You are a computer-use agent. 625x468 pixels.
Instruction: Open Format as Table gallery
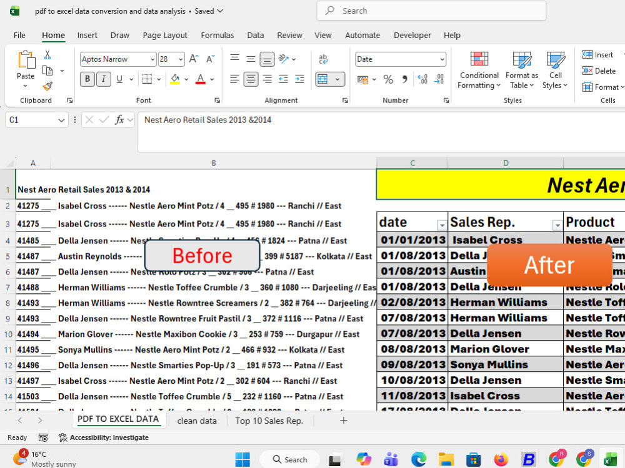pyautogui.click(x=522, y=71)
